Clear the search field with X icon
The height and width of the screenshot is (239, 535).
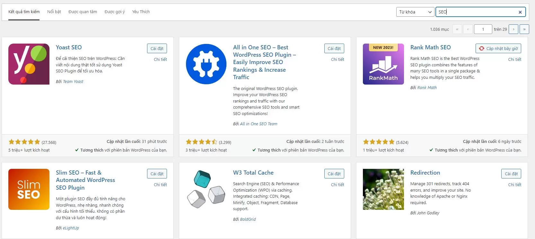pyautogui.click(x=520, y=12)
